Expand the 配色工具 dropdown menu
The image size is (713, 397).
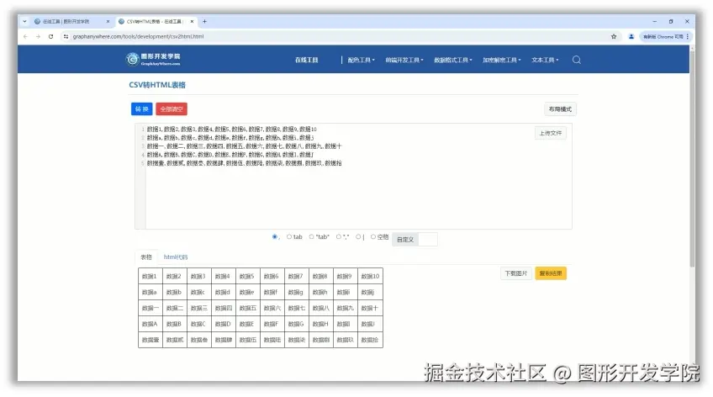click(x=361, y=60)
